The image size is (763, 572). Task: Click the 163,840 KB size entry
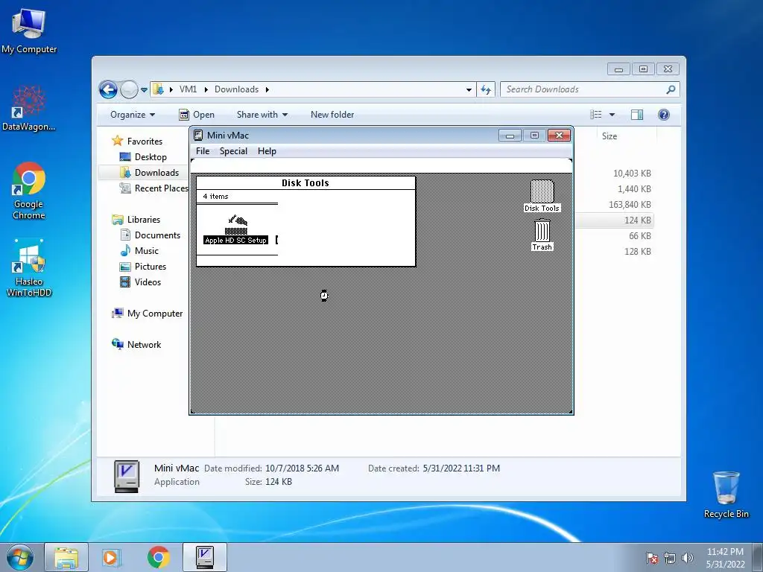[x=630, y=204]
